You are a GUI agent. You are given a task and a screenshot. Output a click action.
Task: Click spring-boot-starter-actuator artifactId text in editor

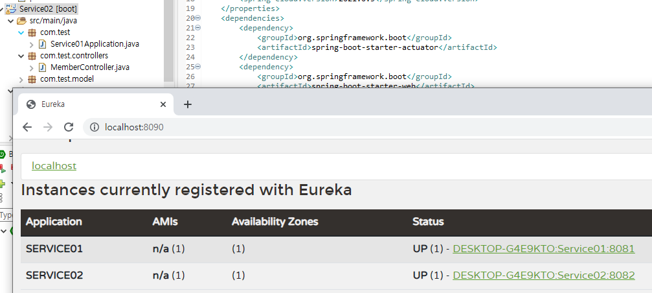click(375, 47)
